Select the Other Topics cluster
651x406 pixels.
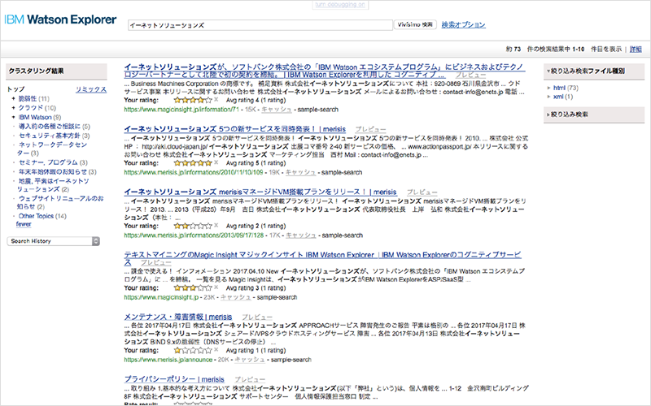click(36, 216)
